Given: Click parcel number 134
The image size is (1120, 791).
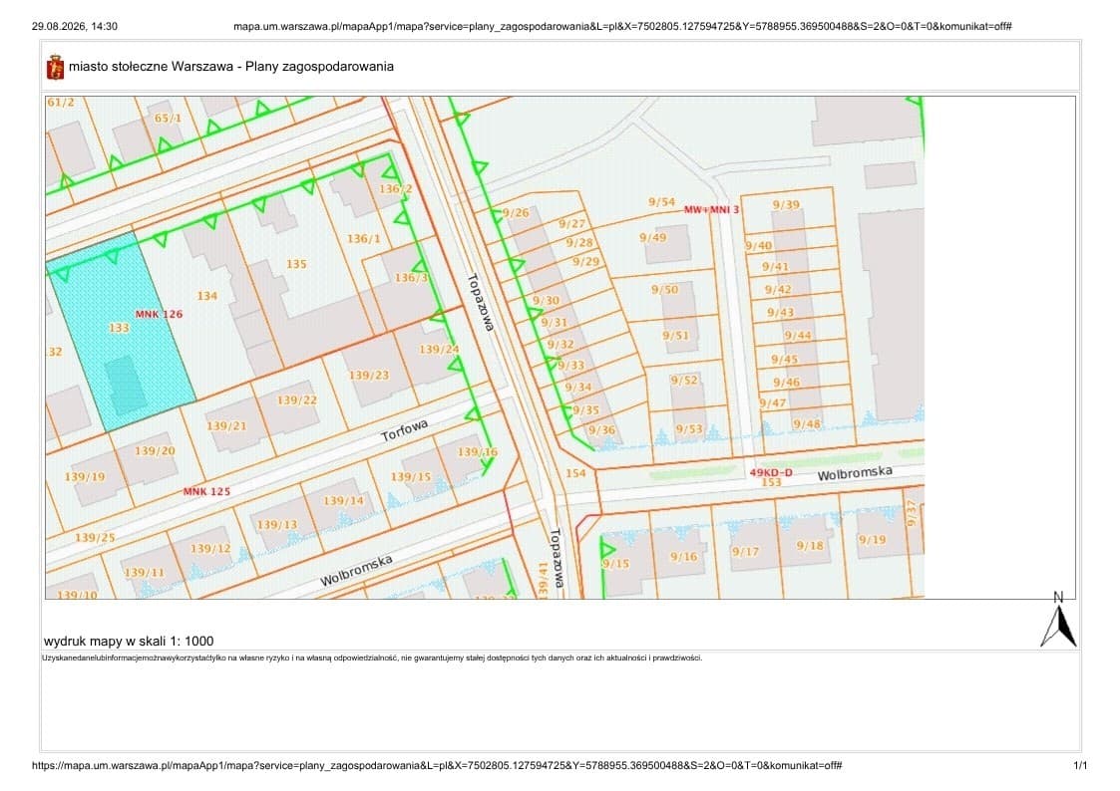Looking at the screenshot, I should [x=207, y=295].
